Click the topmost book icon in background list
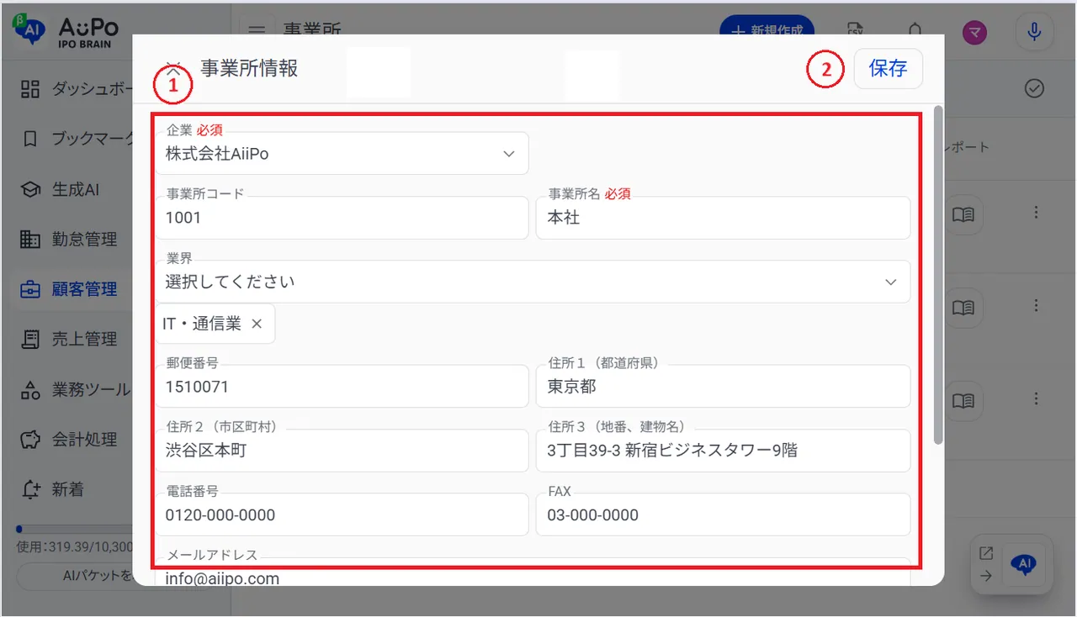Viewport: 1077px width, 617px height. (x=963, y=214)
